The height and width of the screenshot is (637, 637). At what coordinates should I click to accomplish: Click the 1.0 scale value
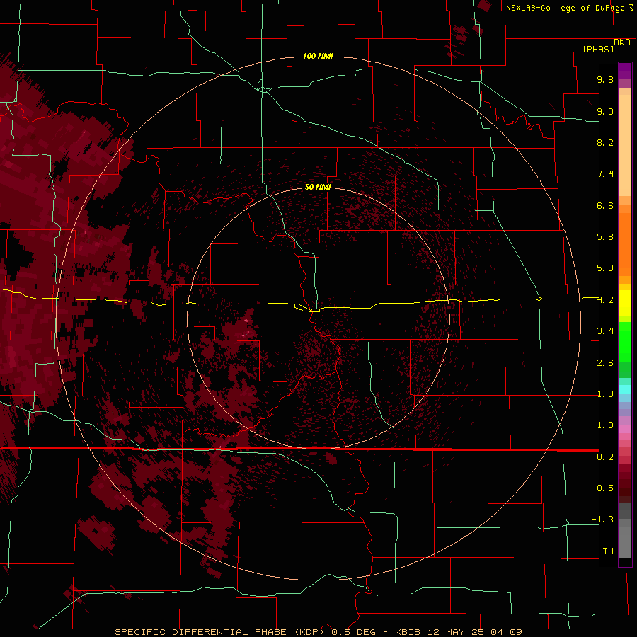coord(605,425)
